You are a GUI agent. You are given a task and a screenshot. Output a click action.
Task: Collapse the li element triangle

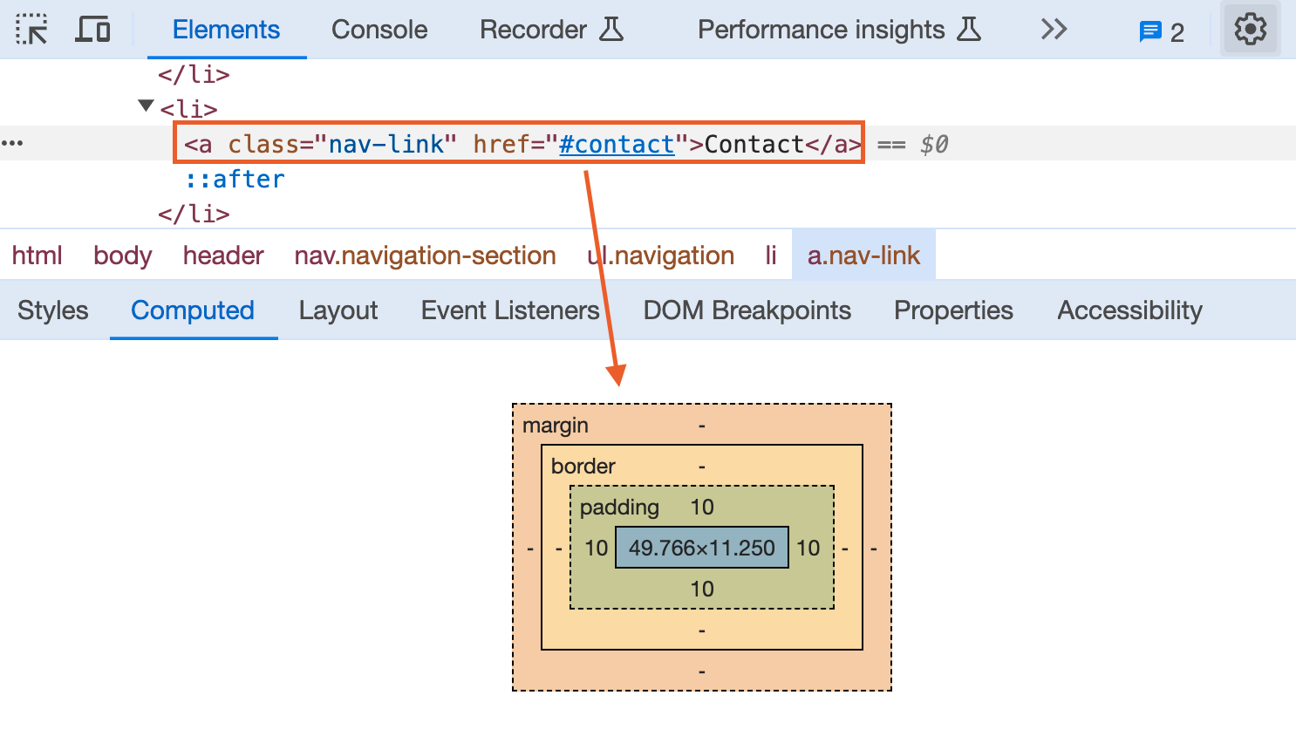coord(146,106)
